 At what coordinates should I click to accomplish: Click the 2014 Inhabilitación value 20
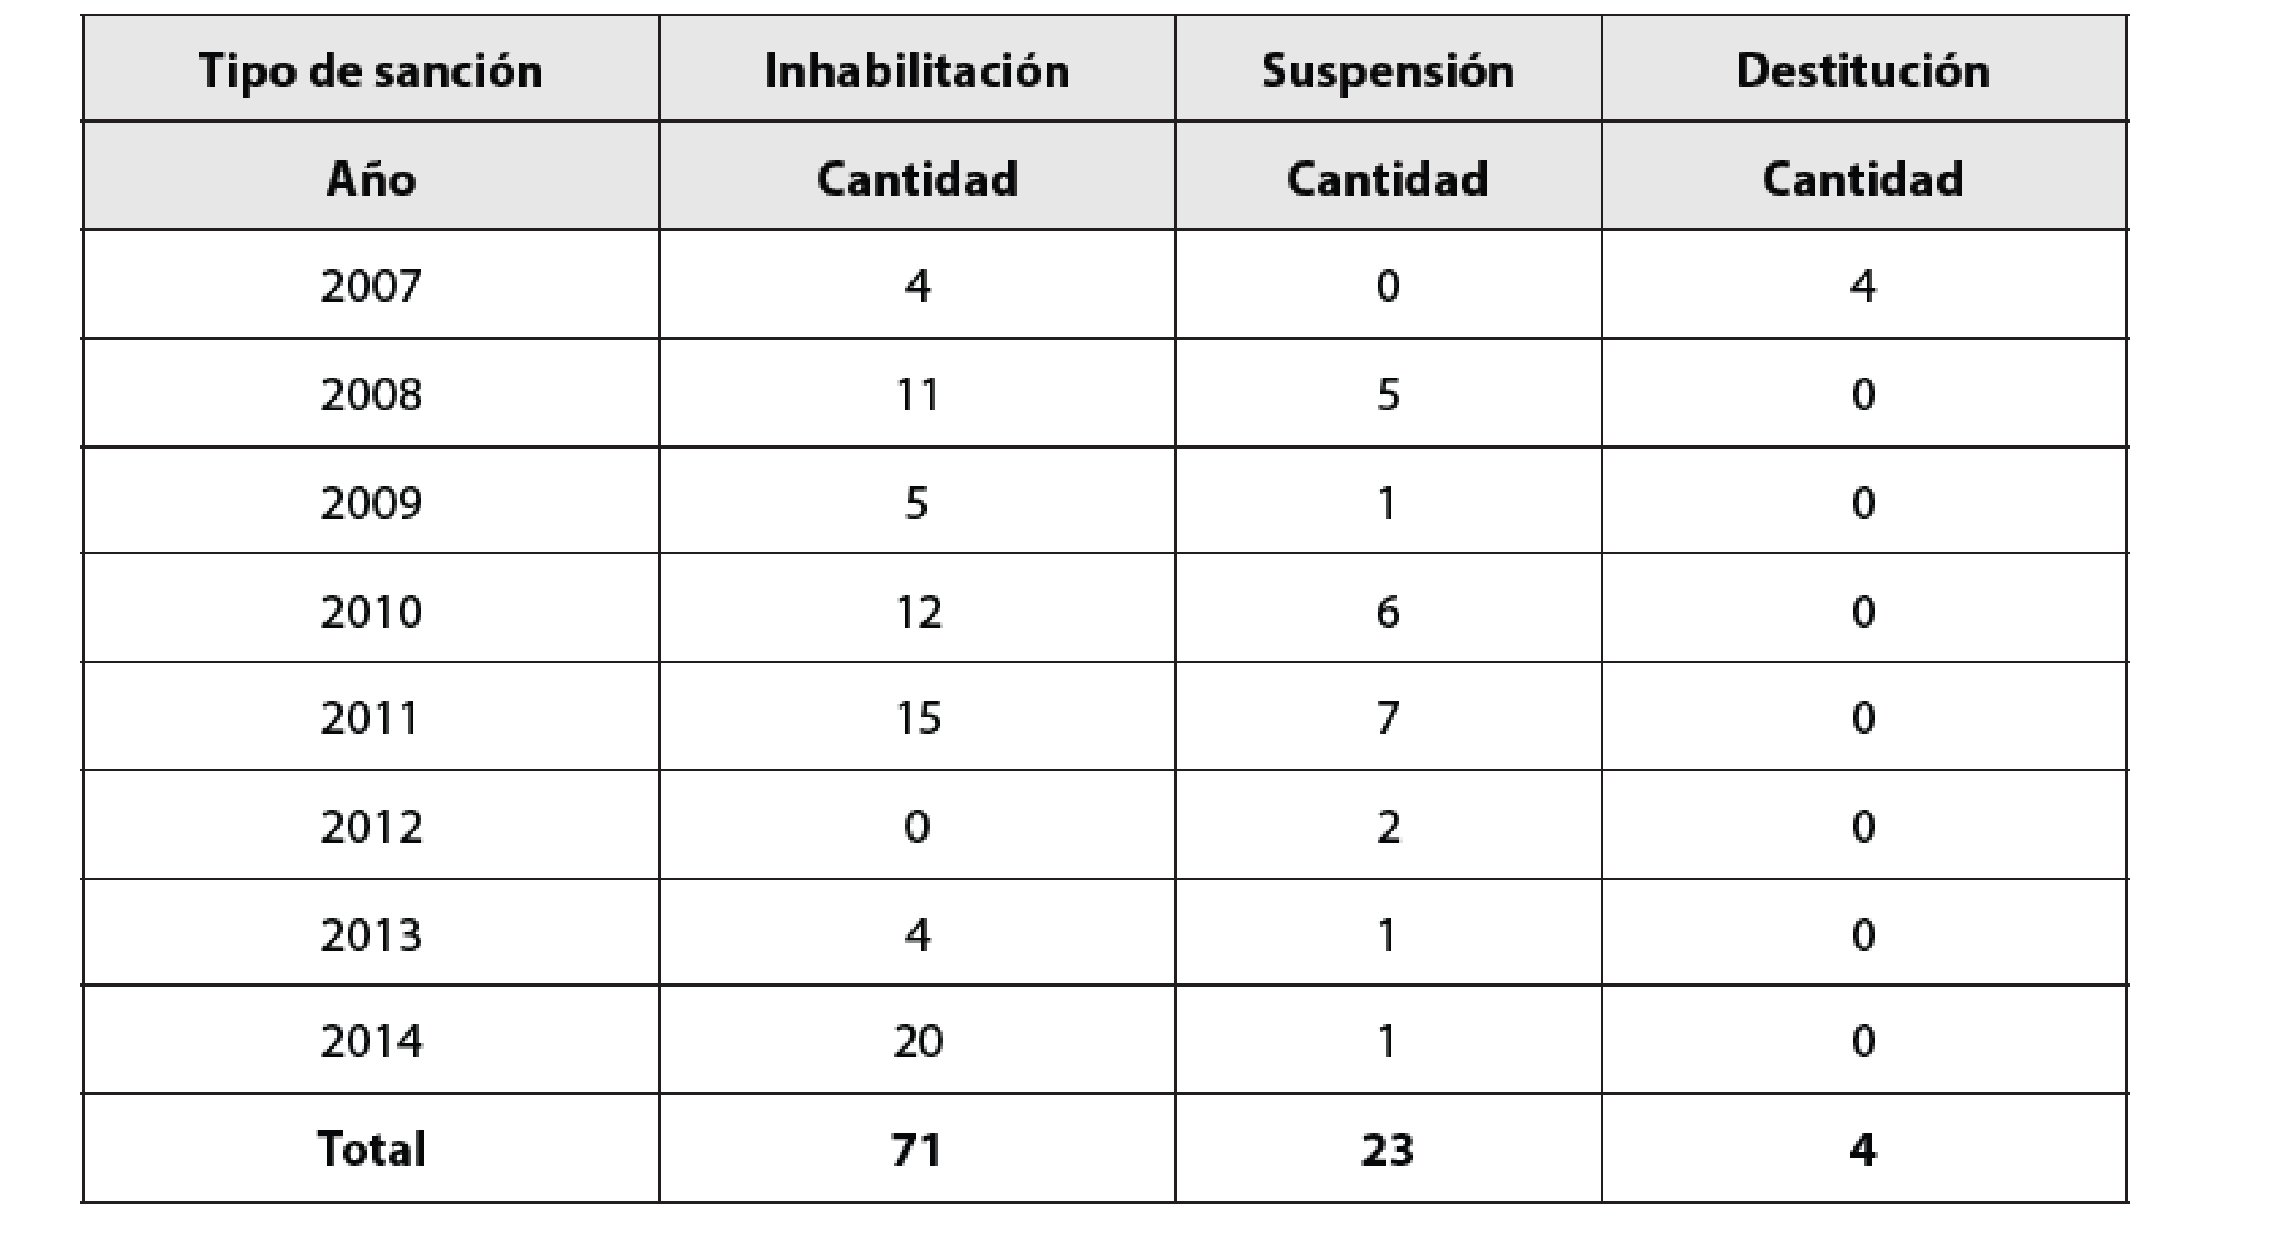point(917,1041)
